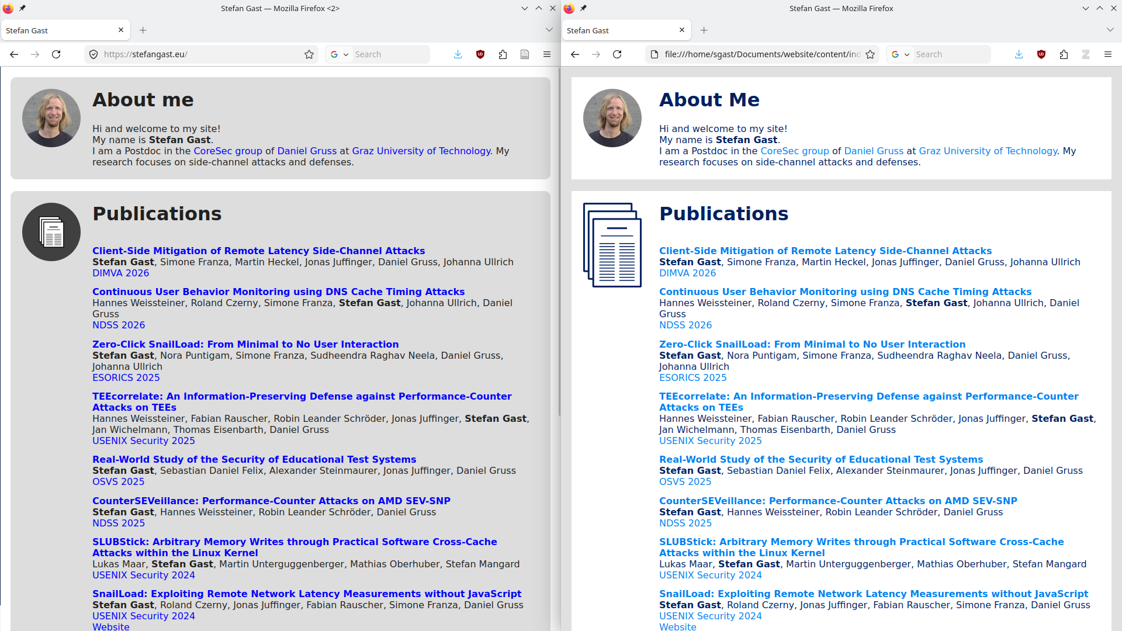Bookmark the local file page with star
Image resolution: width=1122 pixels, height=631 pixels.
tap(870, 54)
